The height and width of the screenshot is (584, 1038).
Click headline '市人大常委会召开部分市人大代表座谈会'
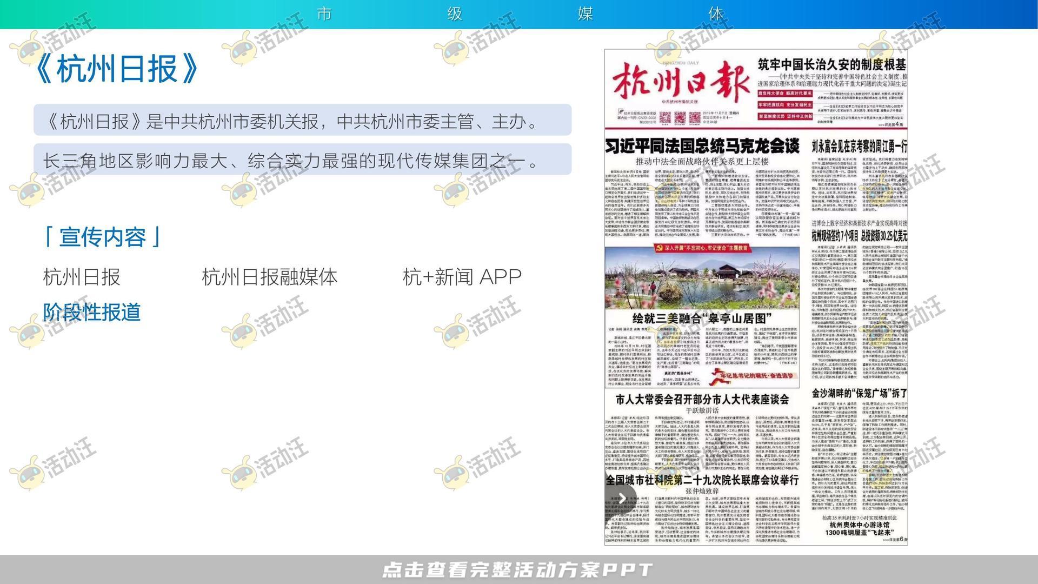[x=702, y=399]
